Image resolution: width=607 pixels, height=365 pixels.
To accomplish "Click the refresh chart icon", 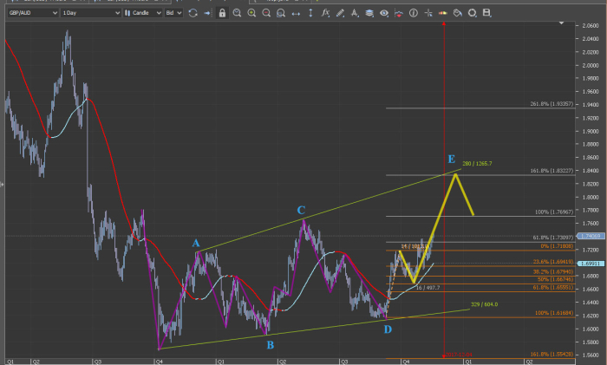I will coord(193,13).
